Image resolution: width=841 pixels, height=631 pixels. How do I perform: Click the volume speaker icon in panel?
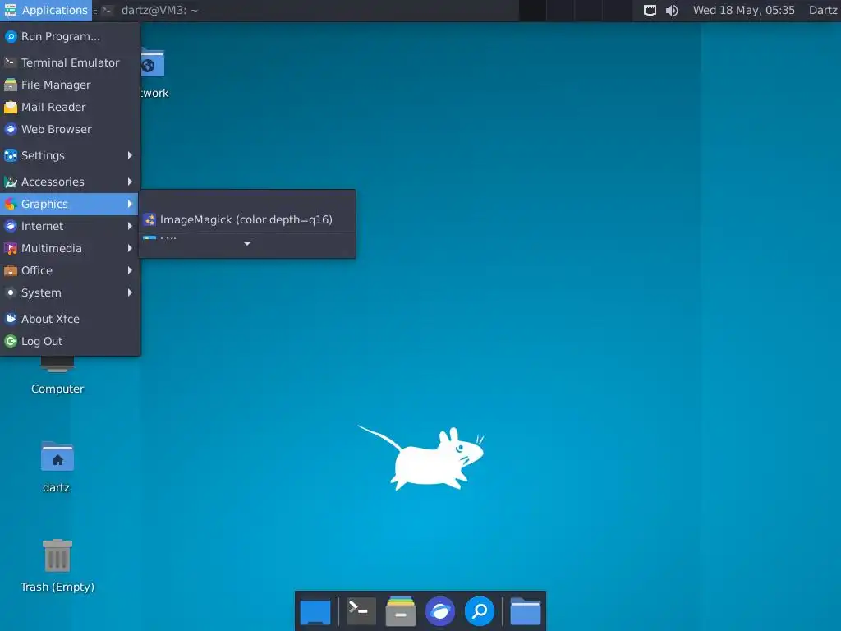tap(672, 10)
